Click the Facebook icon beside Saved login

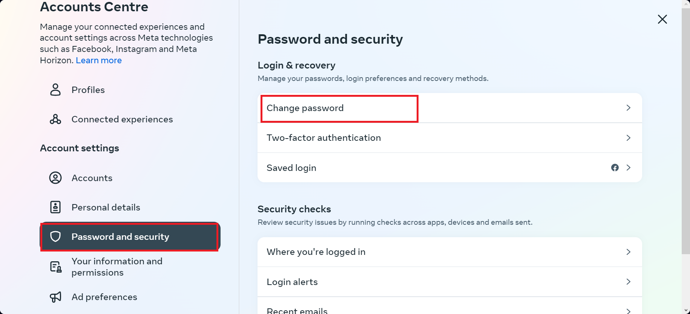(615, 168)
